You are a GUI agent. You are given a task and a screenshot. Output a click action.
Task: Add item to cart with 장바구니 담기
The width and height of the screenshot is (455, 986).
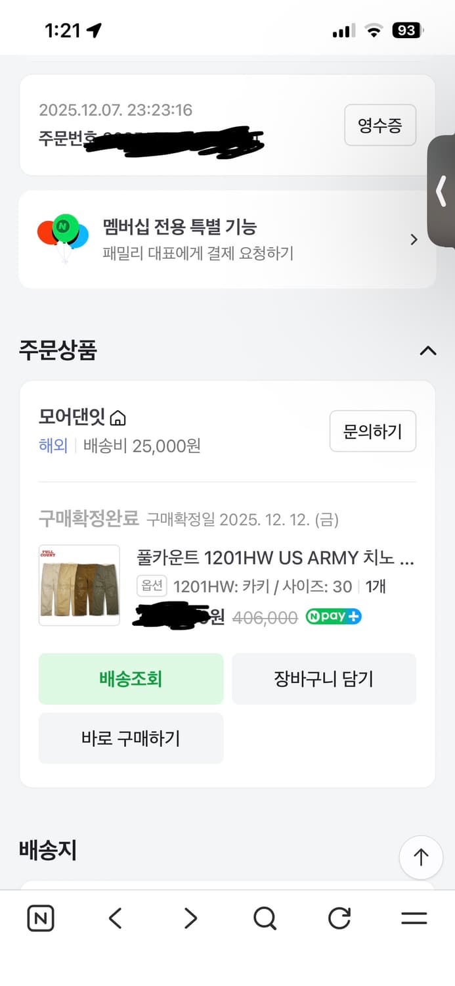[324, 679]
